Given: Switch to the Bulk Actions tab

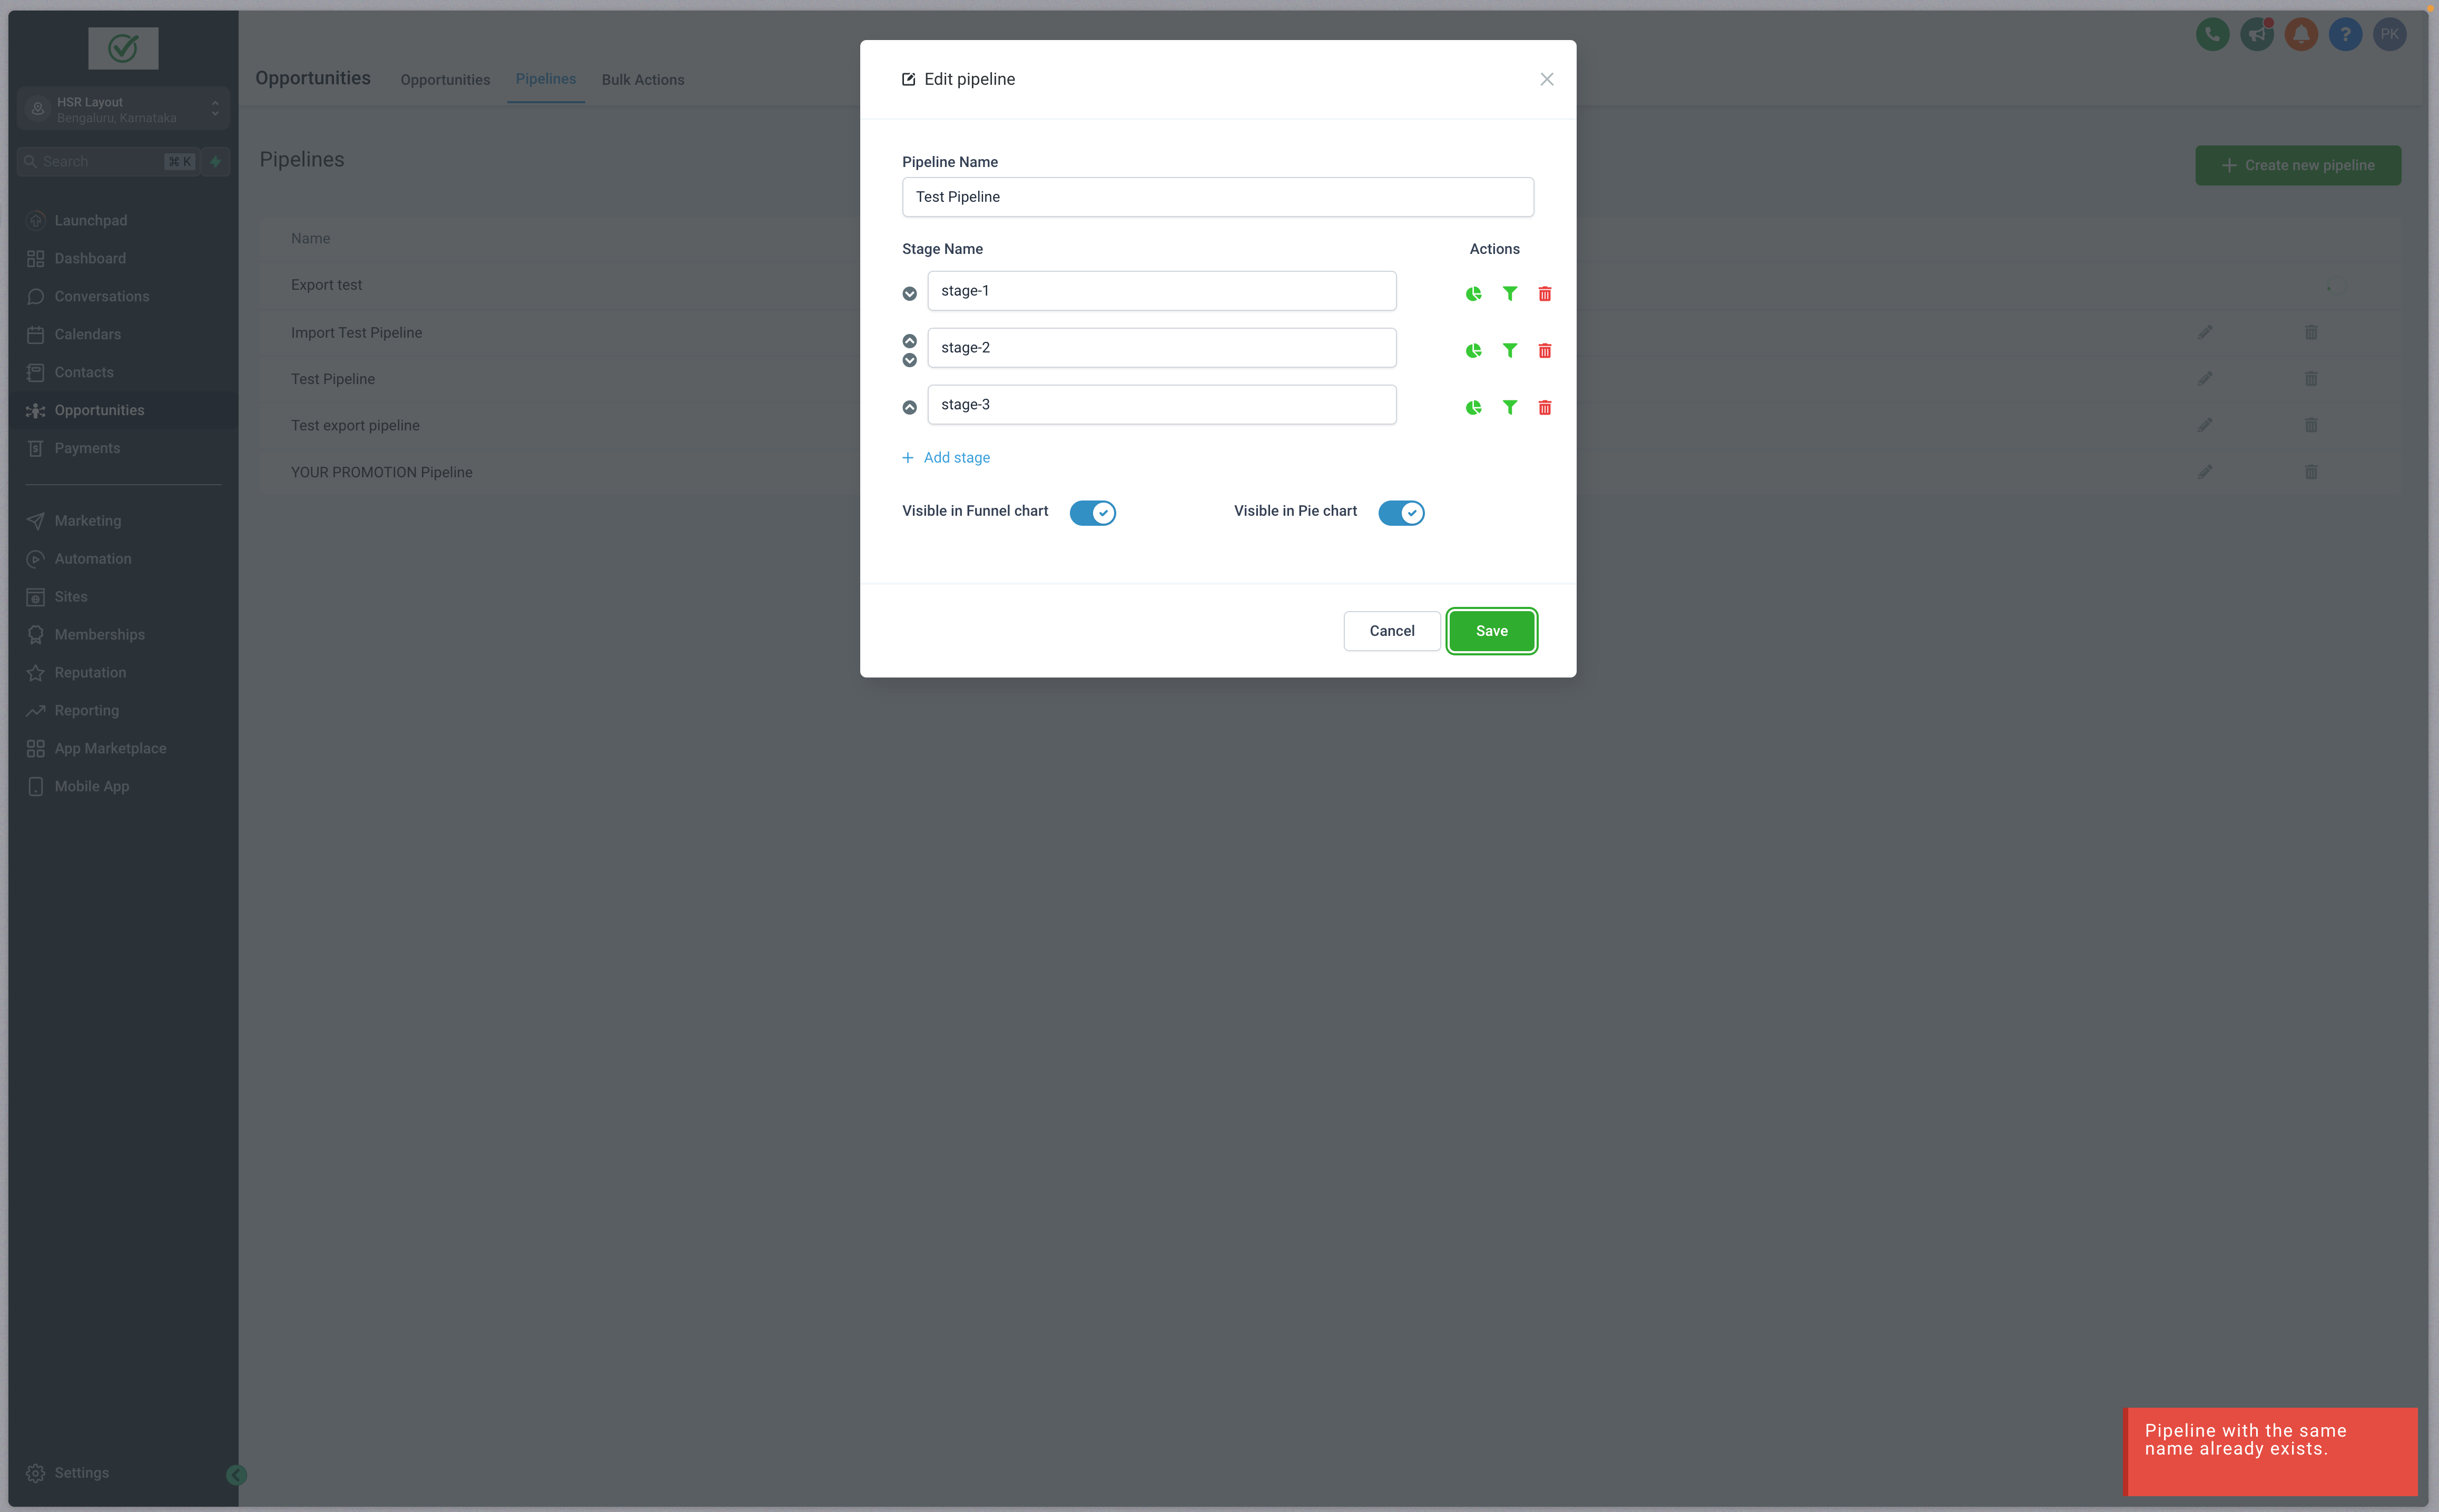Looking at the screenshot, I should tap(643, 78).
